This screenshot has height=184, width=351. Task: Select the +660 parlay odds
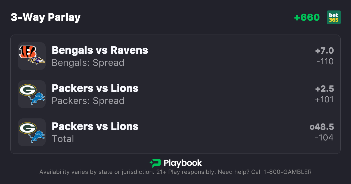click(307, 17)
